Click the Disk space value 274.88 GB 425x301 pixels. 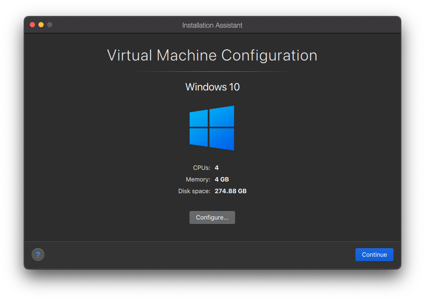tap(231, 191)
